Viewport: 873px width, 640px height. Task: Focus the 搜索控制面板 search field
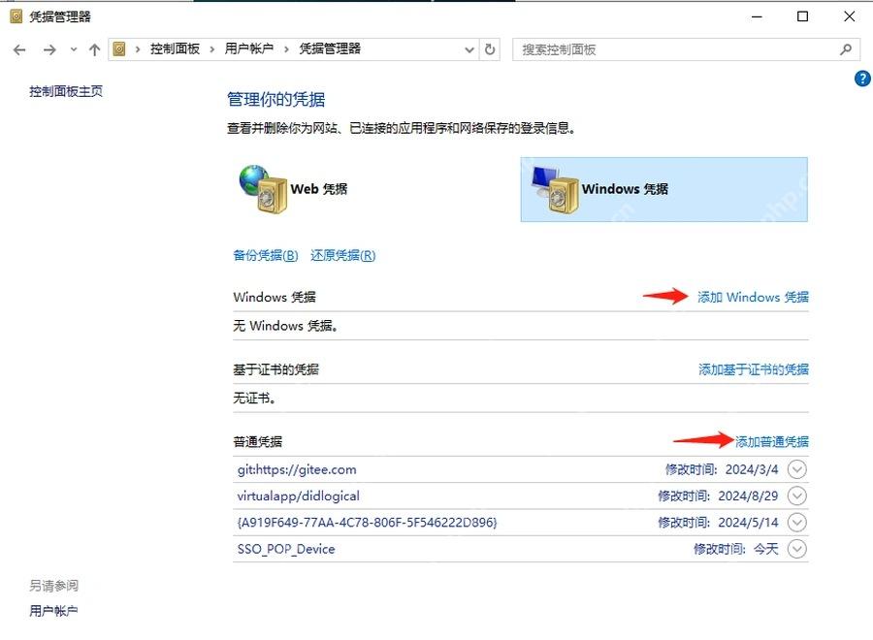[x=686, y=49]
